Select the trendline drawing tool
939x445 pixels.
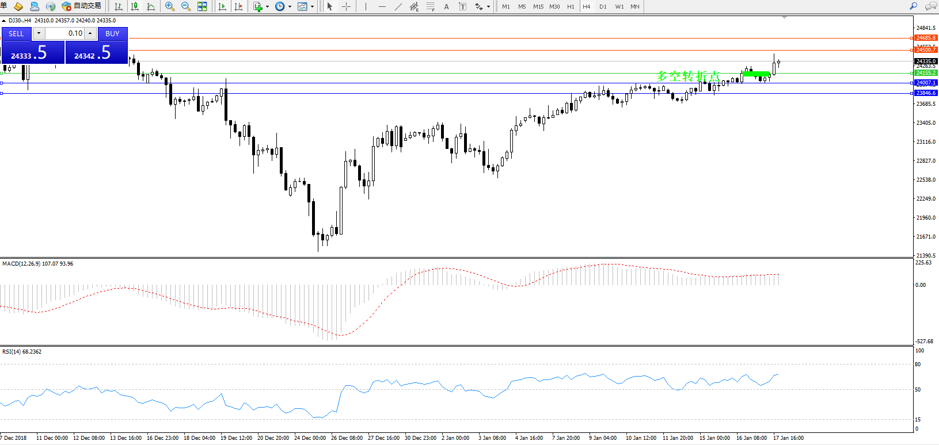pyautogui.click(x=398, y=6)
